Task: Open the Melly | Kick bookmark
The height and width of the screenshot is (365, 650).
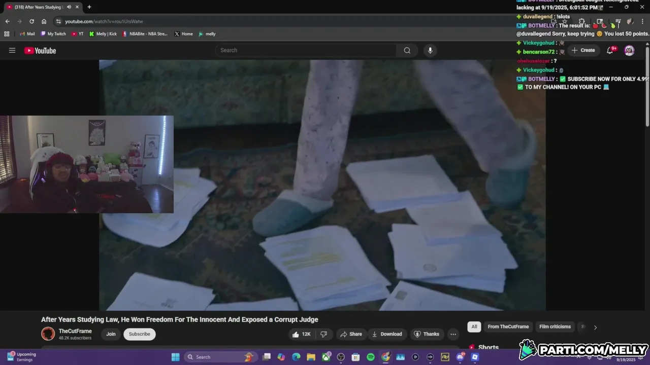Action: pos(103,34)
